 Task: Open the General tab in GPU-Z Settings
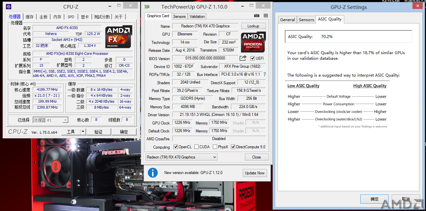point(287,20)
